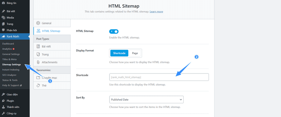281x117 pixels.
Task: Open the Chuyên mục taxonomy tab
Action: pyautogui.click(x=52, y=78)
